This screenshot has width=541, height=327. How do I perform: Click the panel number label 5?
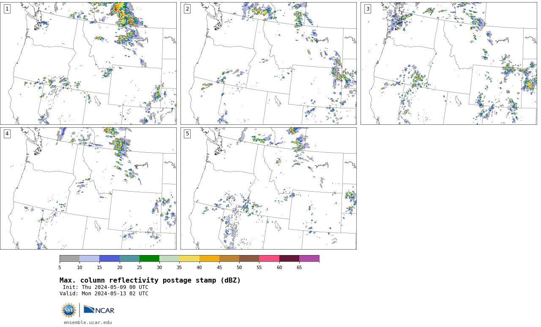[187, 134]
